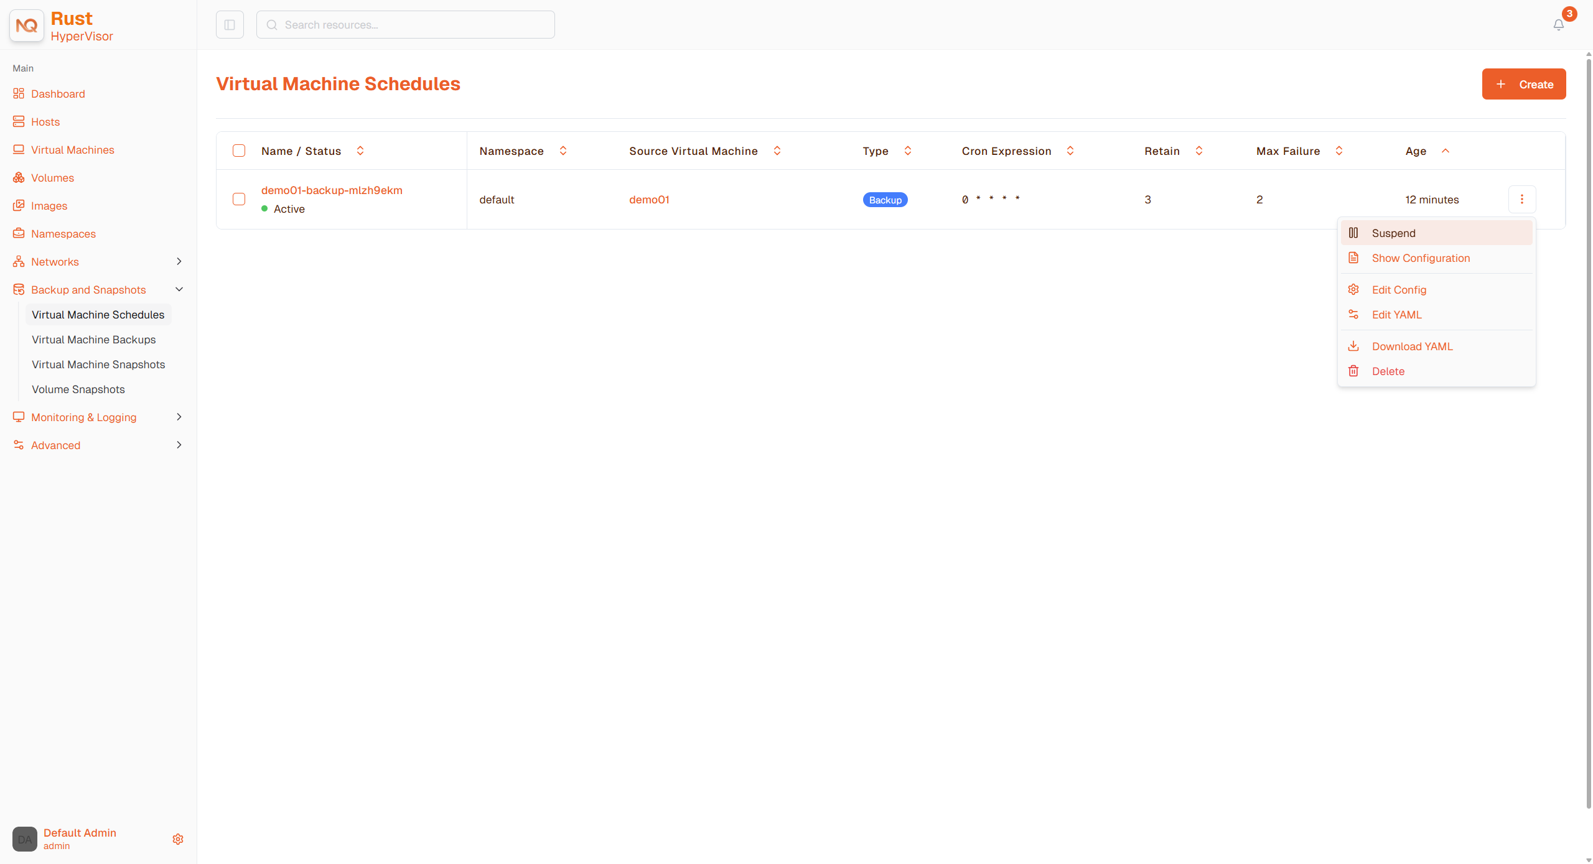Click the Rust HyperVisor logo
The image size is (1593, 864).
[27, 26]
